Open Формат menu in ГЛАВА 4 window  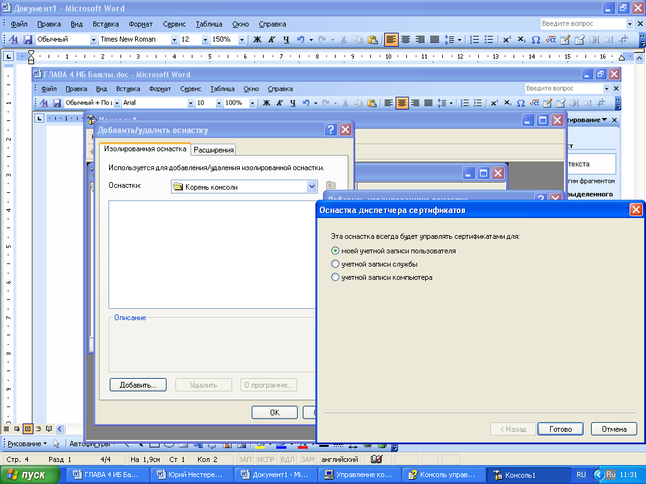point(160,88)
